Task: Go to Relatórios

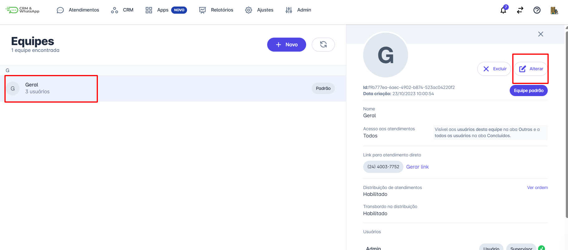Action: [x=216, y=10]
